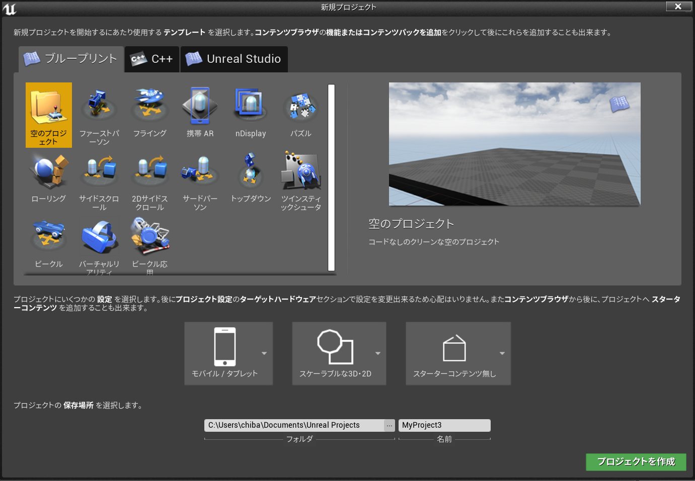The width and height of the screenshot is (695, 481).
Task: Open the モバイル / タブレット target hardware dropdown
Action: pos(264,353)
